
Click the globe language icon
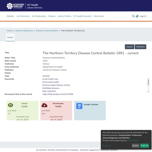pos(137,16)
